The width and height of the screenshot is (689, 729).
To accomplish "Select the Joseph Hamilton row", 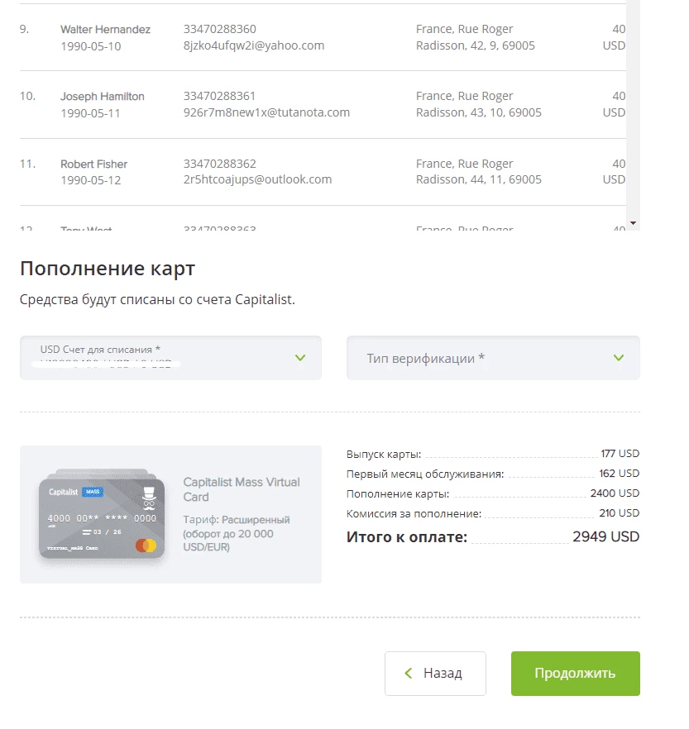I will tap(323, 105).
